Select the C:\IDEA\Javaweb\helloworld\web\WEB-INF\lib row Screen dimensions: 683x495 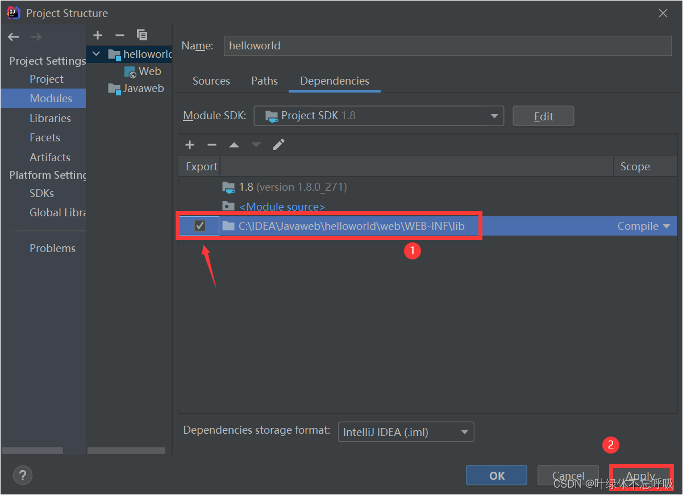point(427,226)
